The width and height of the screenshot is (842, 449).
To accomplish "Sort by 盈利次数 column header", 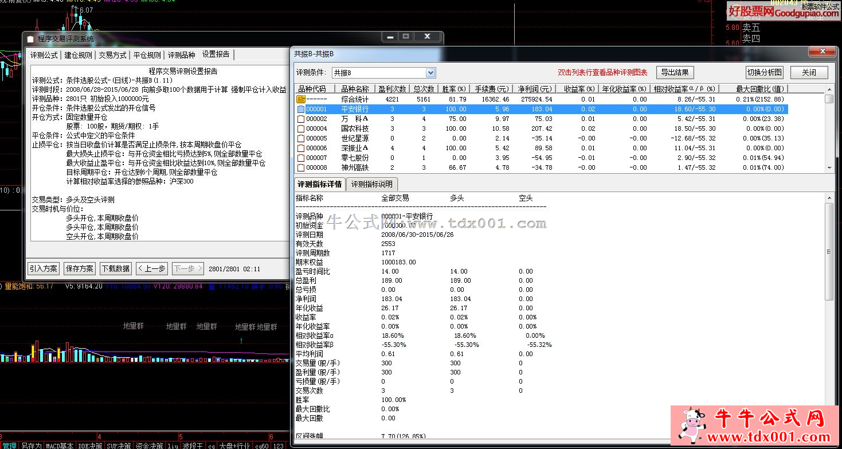I will point(392,89).
